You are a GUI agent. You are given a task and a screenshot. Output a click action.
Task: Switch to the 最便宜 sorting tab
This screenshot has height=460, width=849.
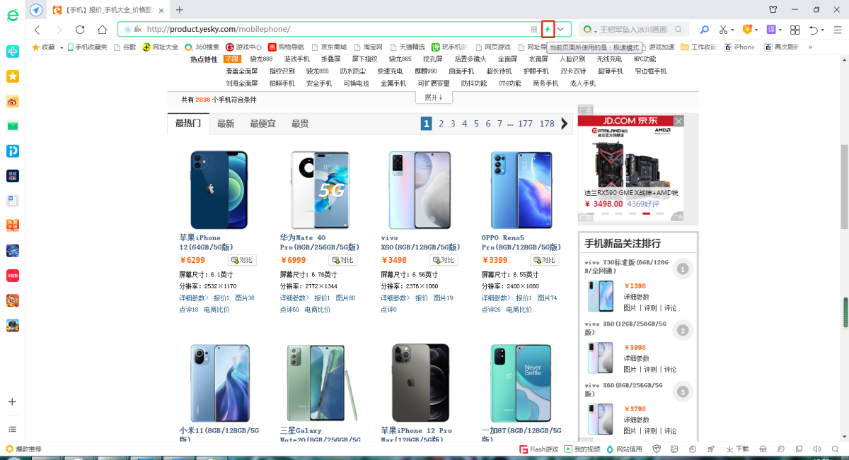point(262,124)
